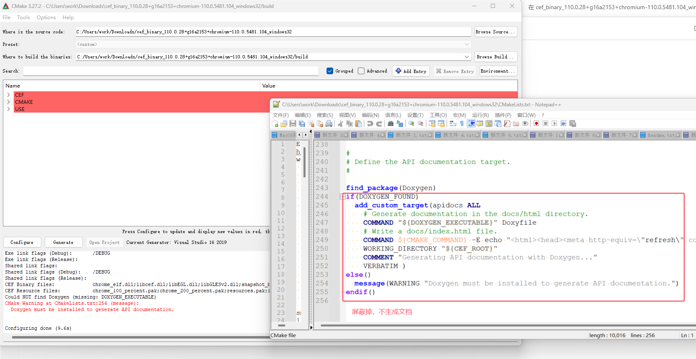Click tab bar left scroll arrow
The image size is (696, 359).
tap(299, 135)
